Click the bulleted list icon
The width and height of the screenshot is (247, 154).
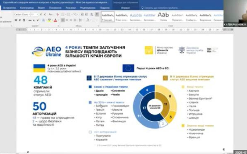(63, 14)
